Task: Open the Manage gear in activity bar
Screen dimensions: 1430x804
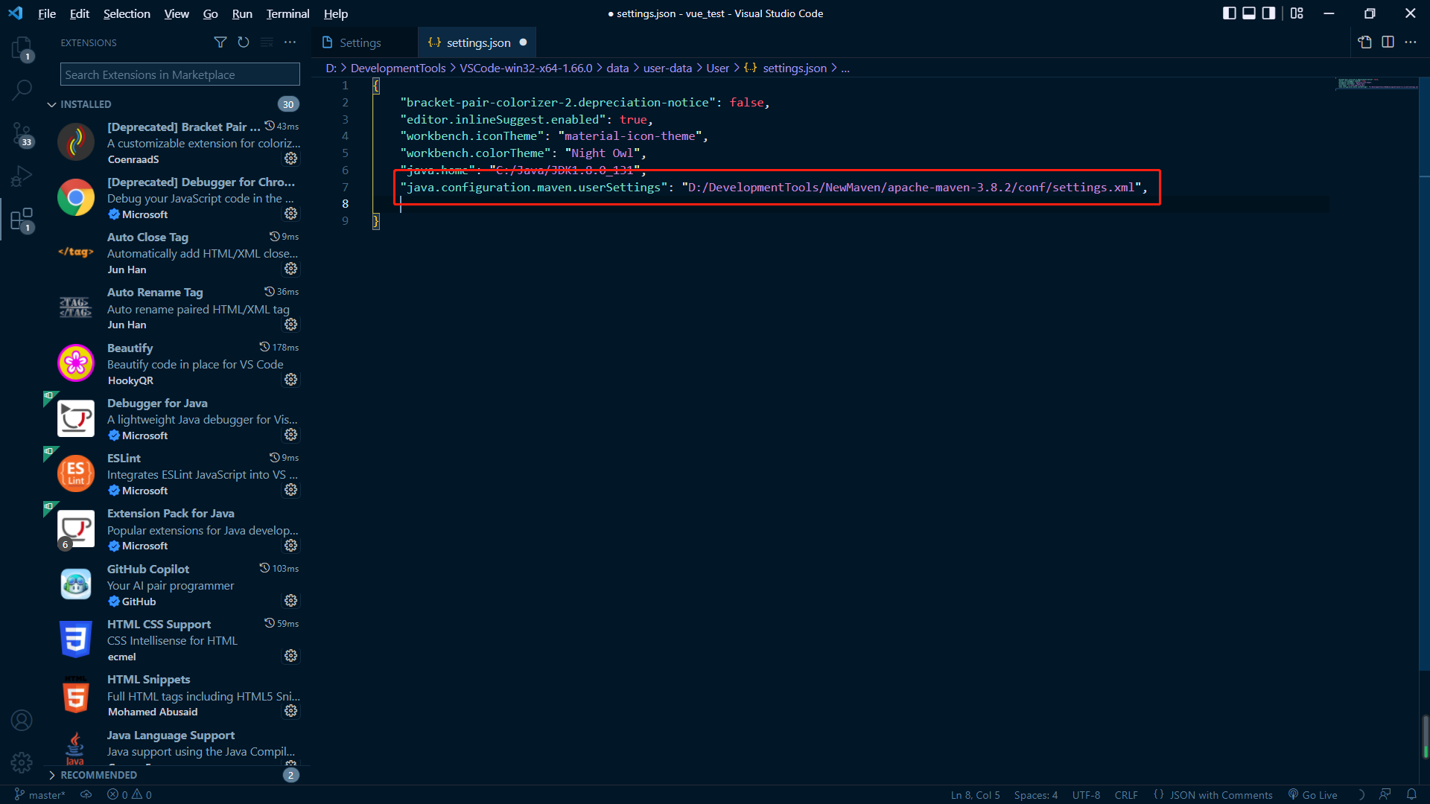Action: pyautogui.click(x=22, y=762)
